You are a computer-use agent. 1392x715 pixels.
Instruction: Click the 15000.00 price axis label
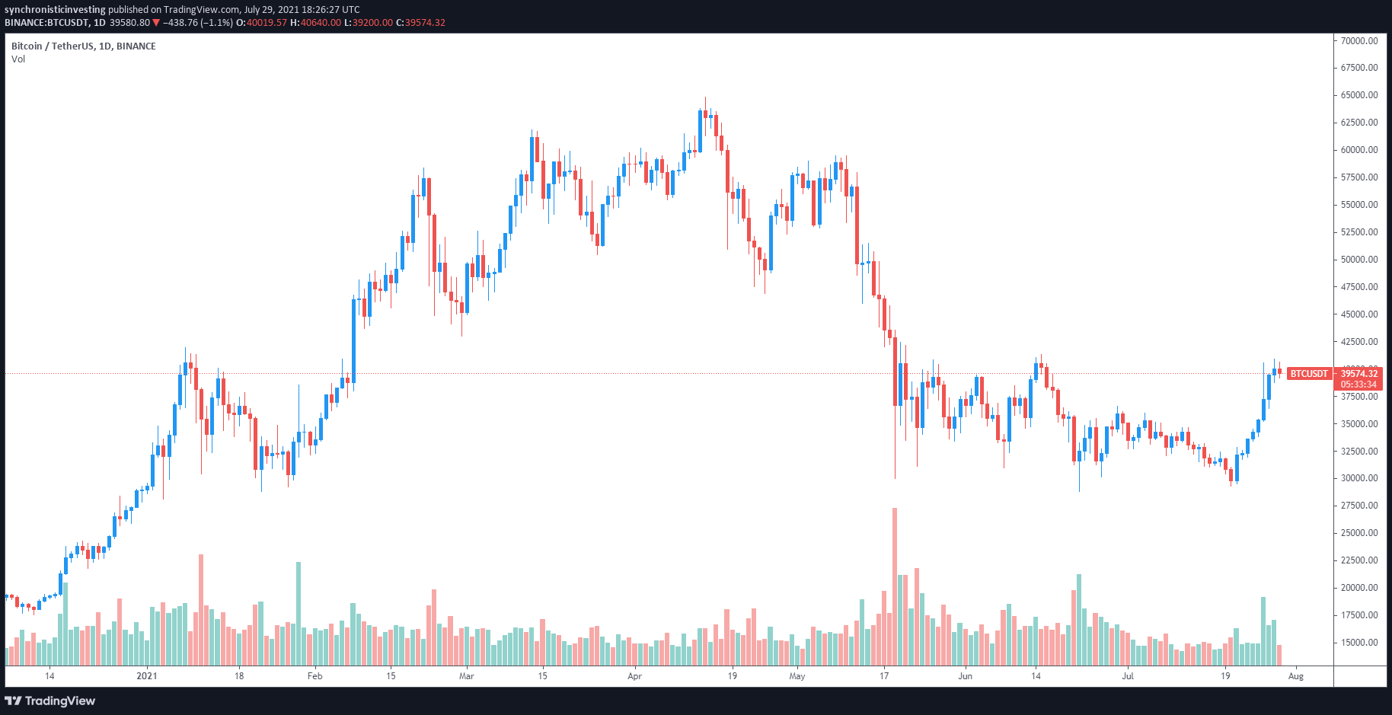(x=1359, y=643)
